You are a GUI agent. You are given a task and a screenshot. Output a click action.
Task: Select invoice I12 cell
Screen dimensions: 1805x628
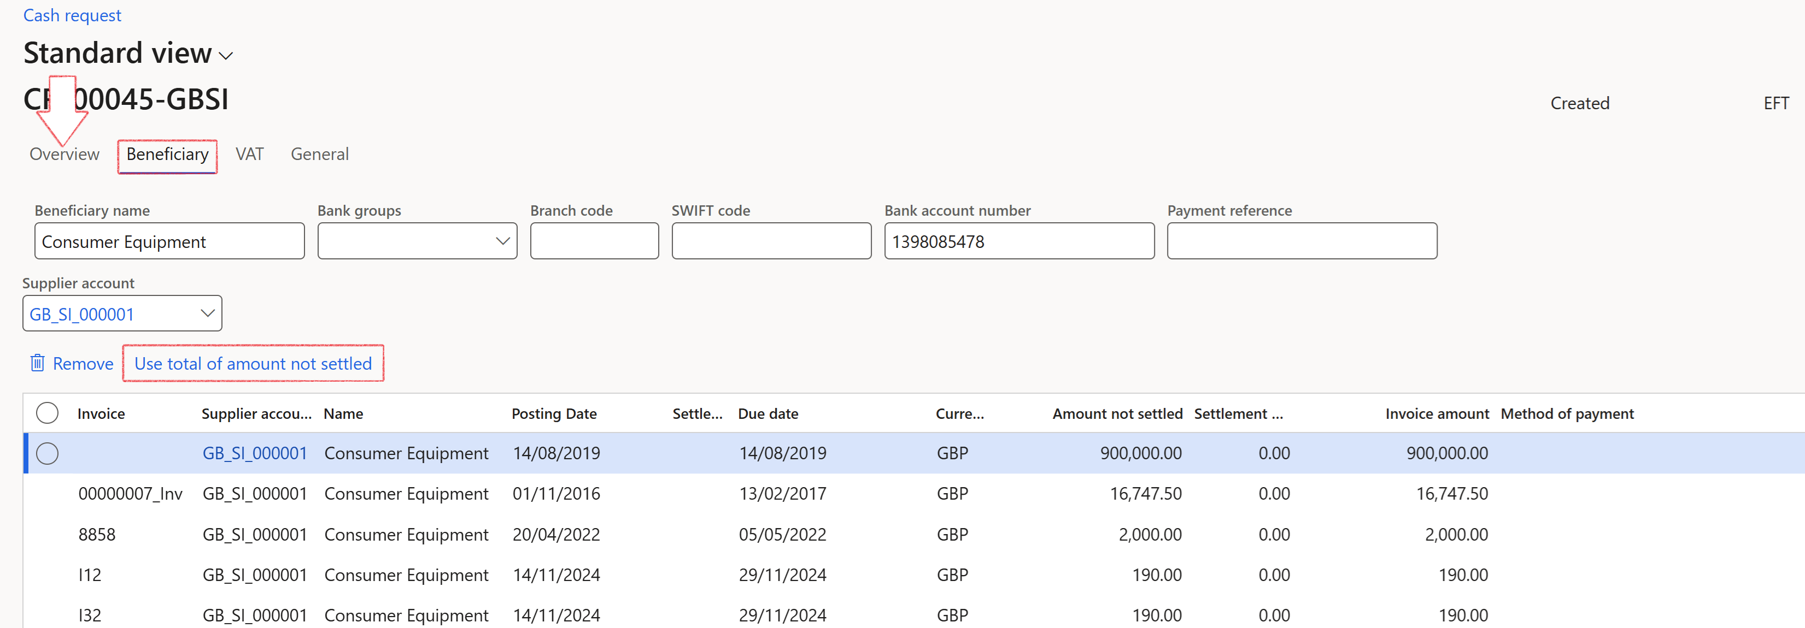point(90,575)
